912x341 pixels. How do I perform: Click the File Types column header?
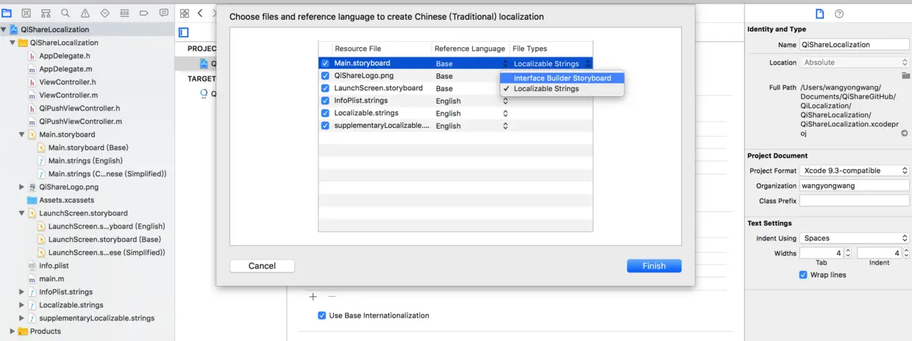(530, 49)
